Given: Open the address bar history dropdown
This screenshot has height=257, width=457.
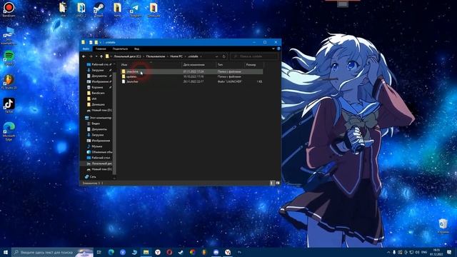Looking at the screenshot, I should pos(216,56).
